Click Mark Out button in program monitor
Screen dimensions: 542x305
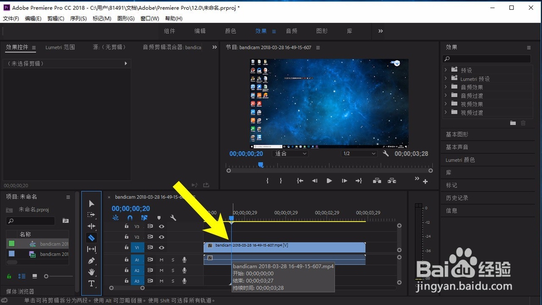coord(281,180)
